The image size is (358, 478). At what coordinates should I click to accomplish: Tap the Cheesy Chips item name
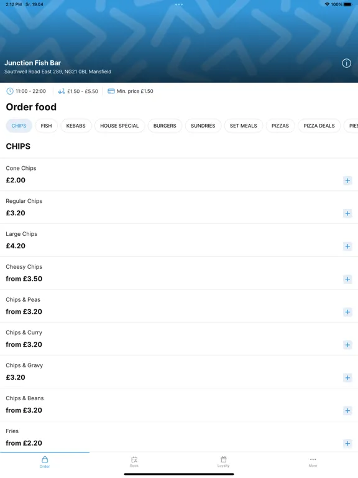click(x=24, y=267)
